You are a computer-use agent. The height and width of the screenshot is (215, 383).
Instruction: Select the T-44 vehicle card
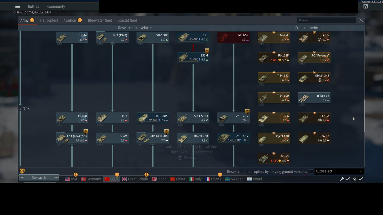pyautogui.click(x=72, y=37)
